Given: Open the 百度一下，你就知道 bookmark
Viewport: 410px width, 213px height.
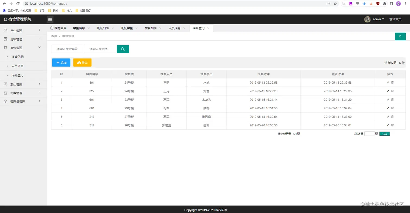Looking at the screenshot, I should (x=16, y=11).
